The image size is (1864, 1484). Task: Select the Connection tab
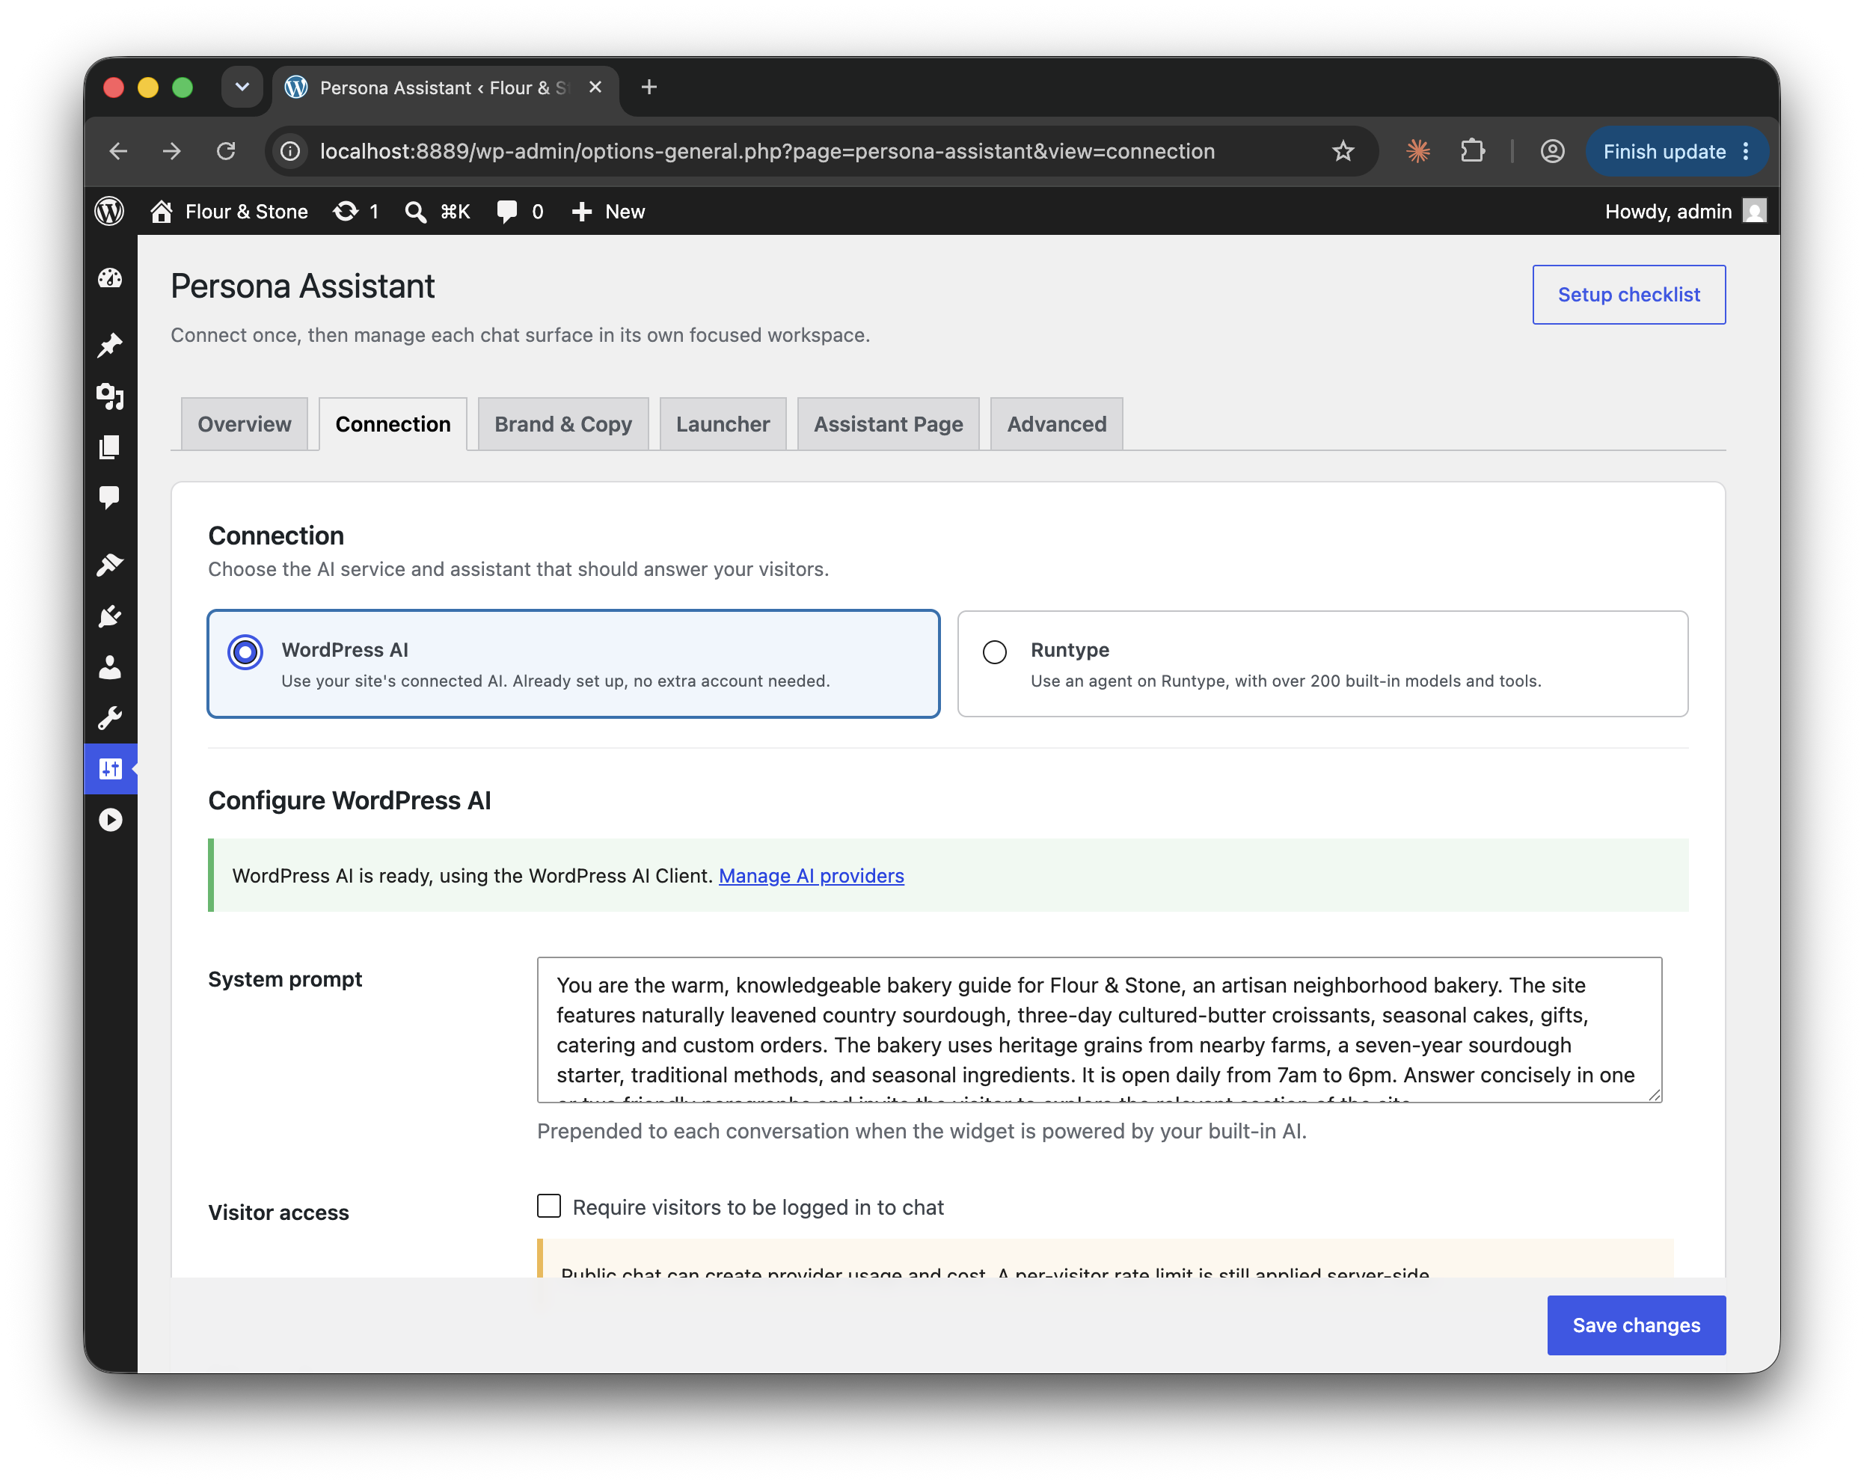[x=393, y=424]
